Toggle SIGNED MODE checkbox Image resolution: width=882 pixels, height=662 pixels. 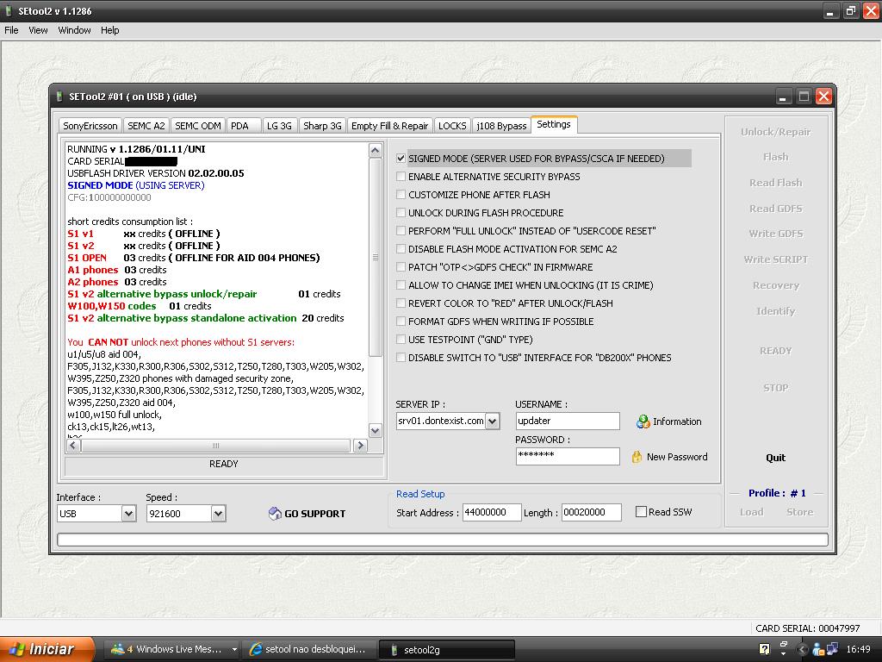click(401, 159)
